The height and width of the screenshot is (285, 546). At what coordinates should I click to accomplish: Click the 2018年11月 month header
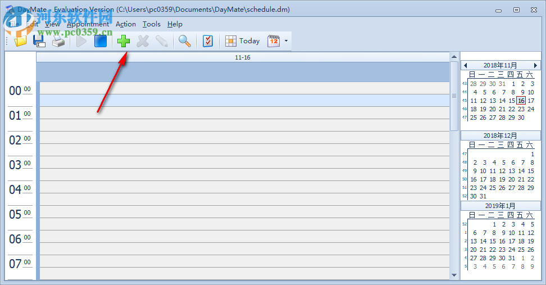pyautogui.click(x=500, y=65)
